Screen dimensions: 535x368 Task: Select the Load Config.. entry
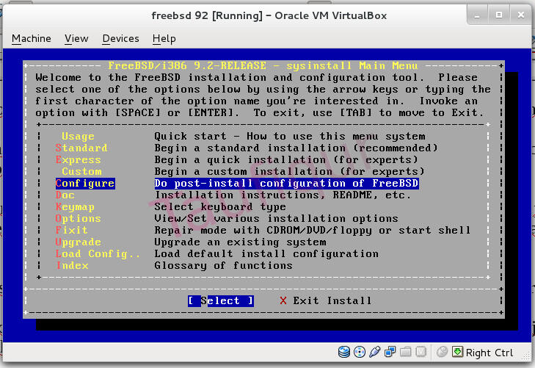[x=98, y=253]
